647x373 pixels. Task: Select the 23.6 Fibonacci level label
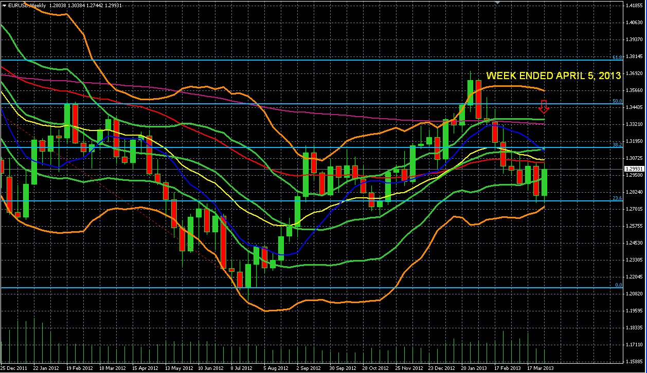(618, 198)
